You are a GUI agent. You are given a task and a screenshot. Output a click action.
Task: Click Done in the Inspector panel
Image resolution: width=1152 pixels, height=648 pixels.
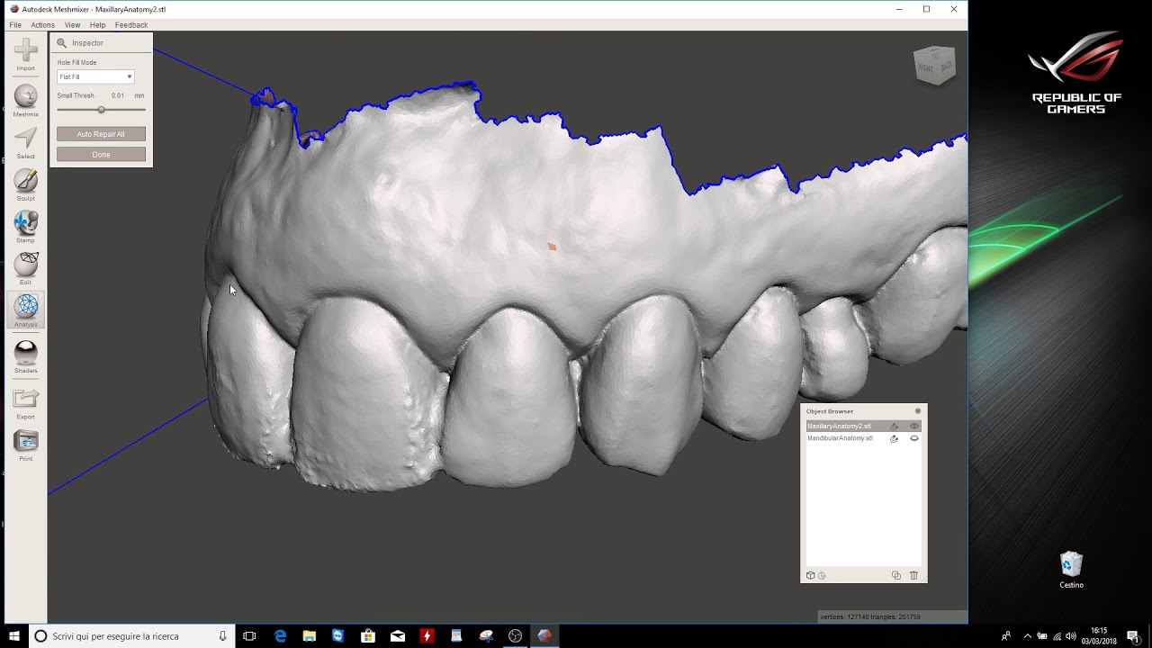101,155
